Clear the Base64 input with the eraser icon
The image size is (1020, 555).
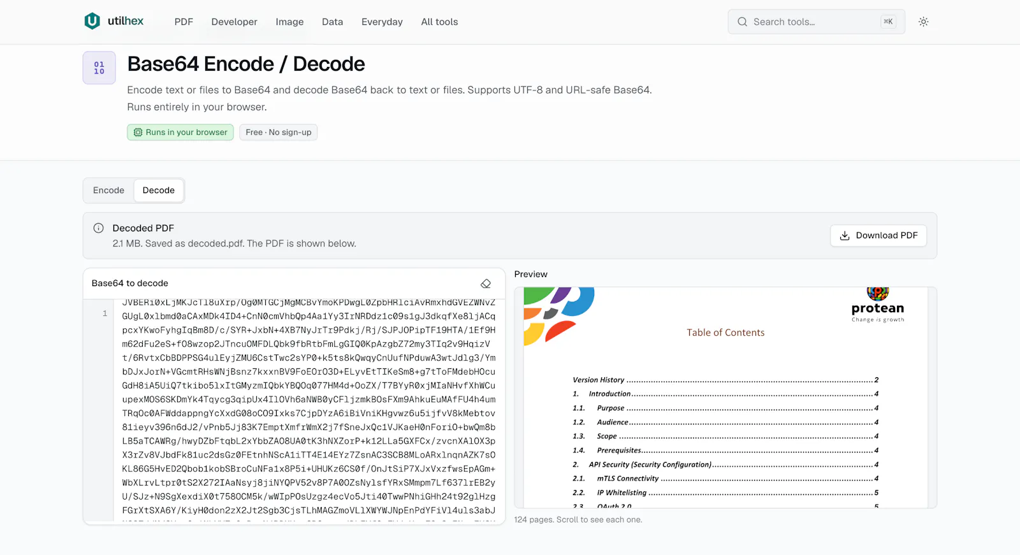point(486,284)
